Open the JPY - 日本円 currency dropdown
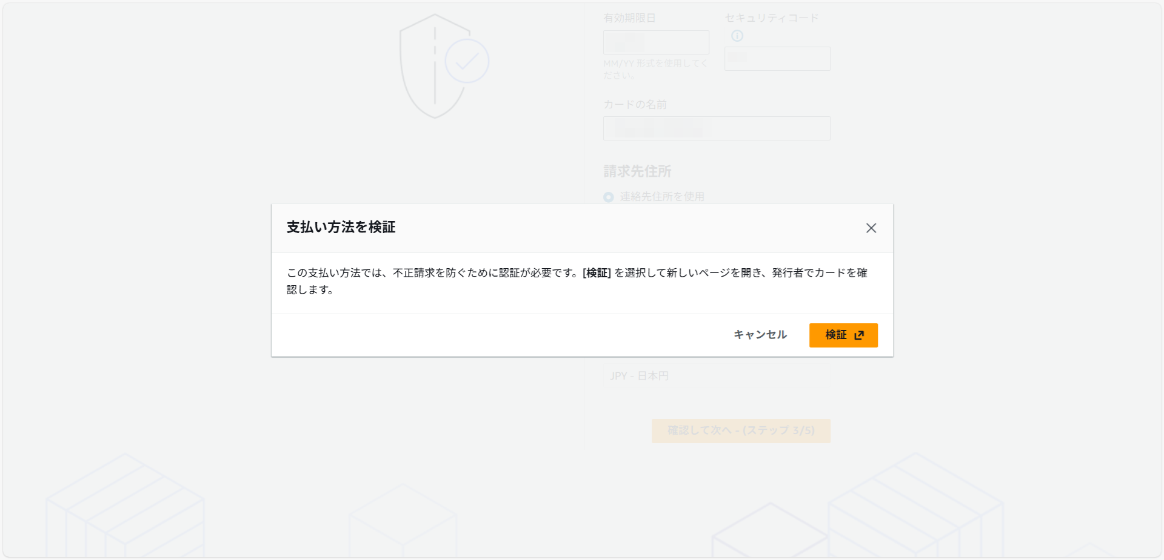This screenshot has width=1164, height=560. 639,376
